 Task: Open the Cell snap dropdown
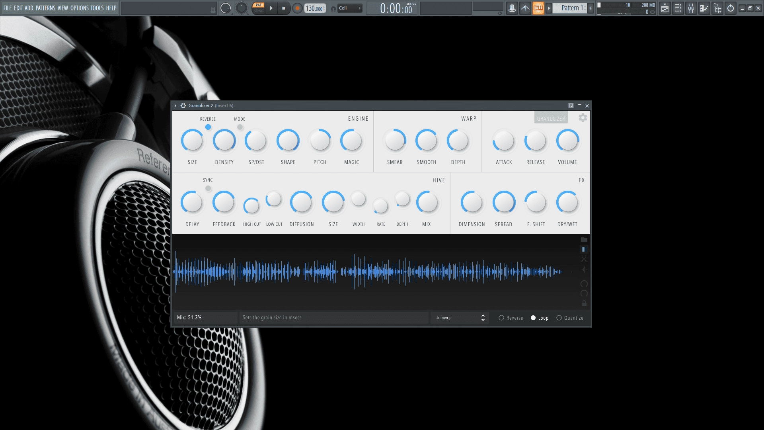[x=350, y=8]
